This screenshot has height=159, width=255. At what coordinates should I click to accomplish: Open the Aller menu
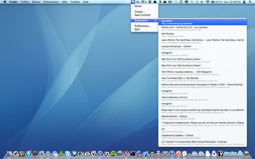pyautogui.click(x=65, y=2)
